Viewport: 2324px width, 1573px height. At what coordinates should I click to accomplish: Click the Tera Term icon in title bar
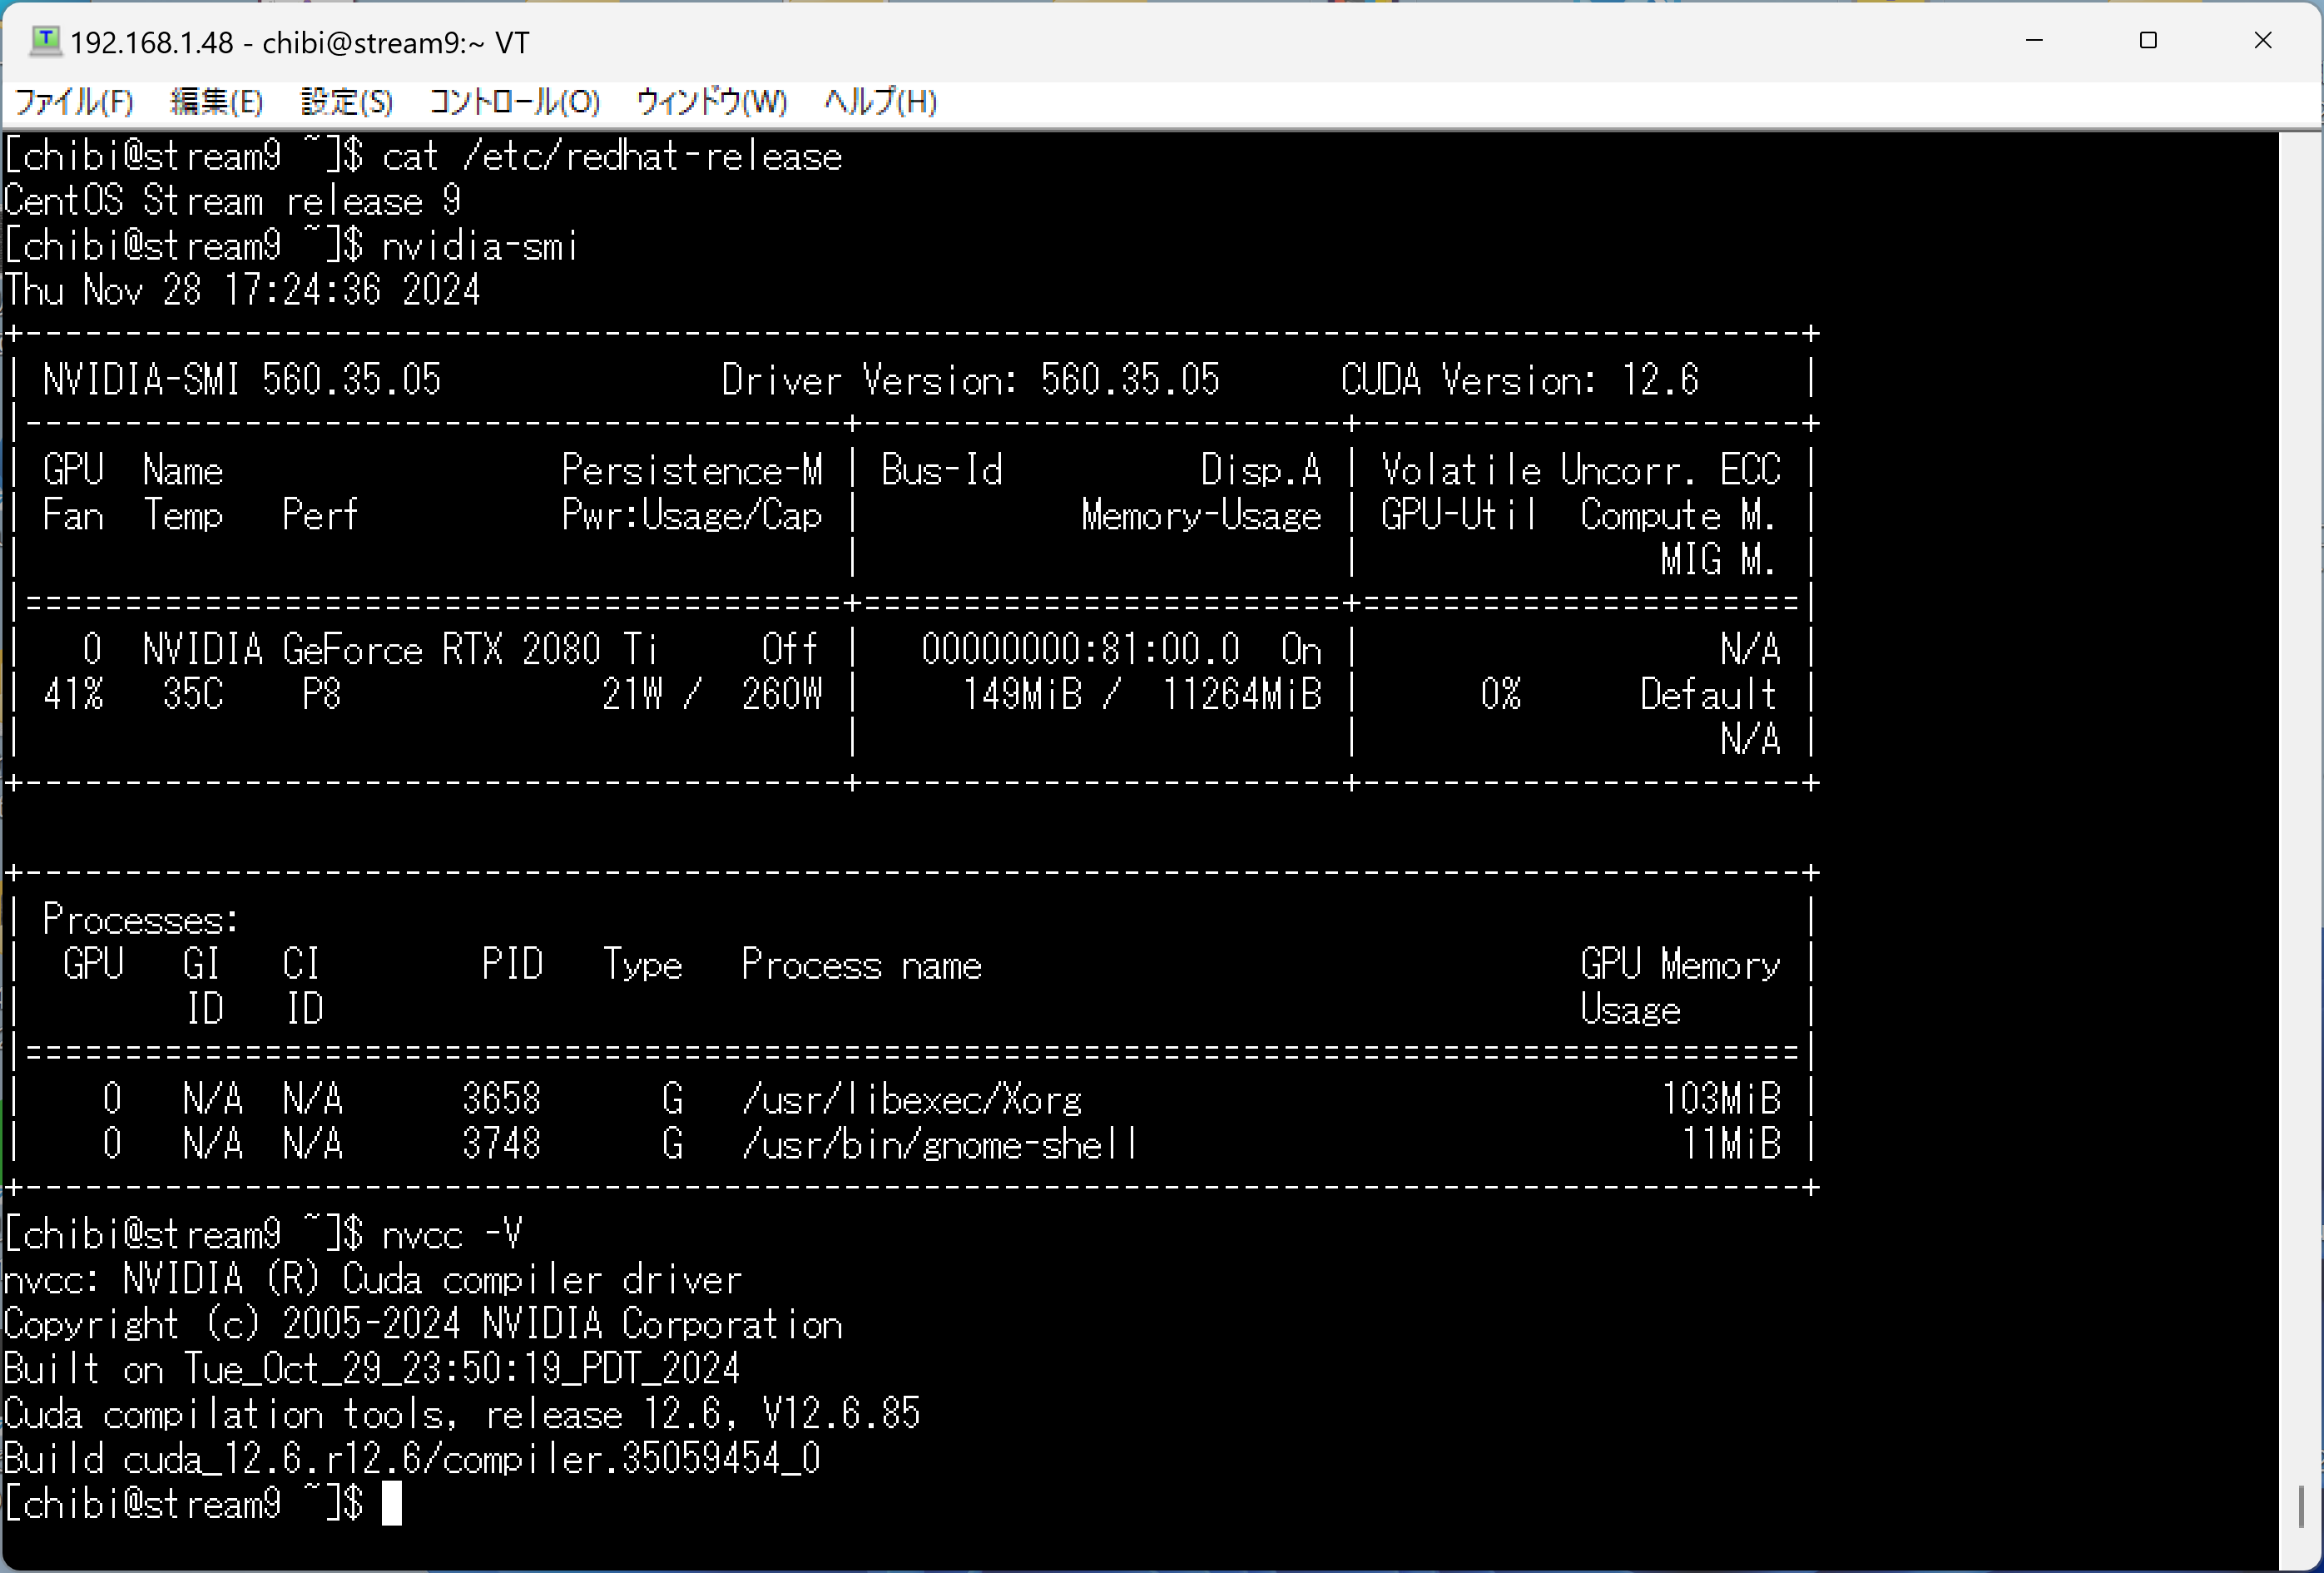click(x=45, y=41)
